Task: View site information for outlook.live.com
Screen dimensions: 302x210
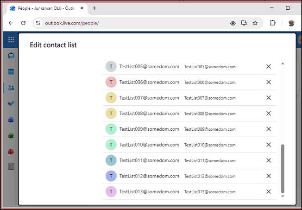Action: [38, 23]
